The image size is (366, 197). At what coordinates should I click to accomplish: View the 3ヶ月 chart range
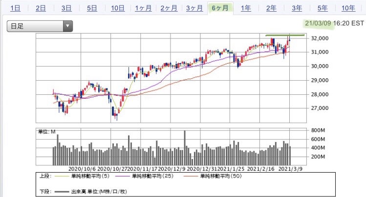click(x=194, y=8)
